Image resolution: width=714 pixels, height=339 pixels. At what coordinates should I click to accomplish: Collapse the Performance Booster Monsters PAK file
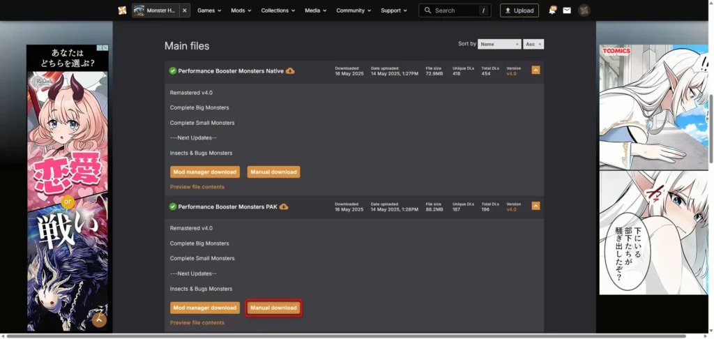(536, 206)
